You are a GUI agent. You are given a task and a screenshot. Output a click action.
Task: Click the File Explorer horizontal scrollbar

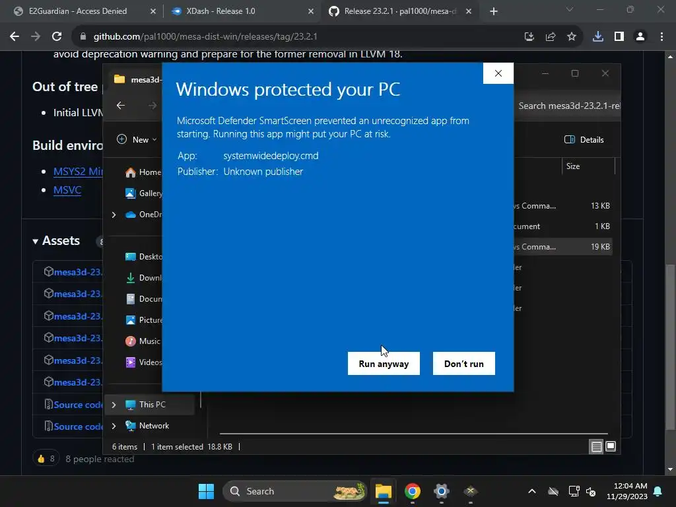[x=413, y=433]
